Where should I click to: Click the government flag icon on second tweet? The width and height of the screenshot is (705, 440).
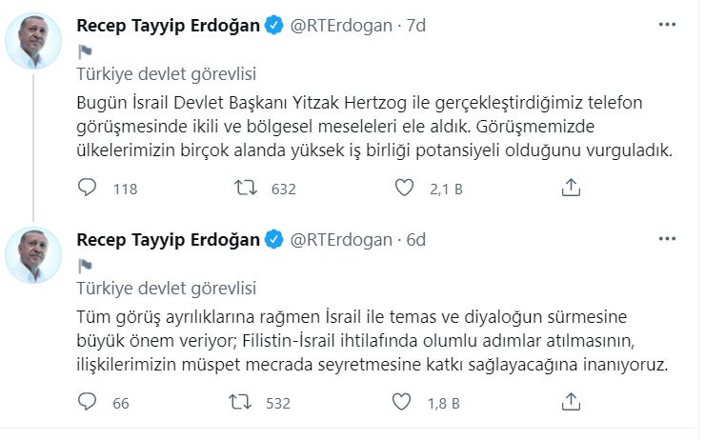83,265
